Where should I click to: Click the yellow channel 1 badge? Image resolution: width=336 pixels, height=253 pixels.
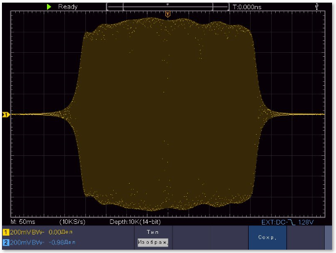tap(6, 232)
